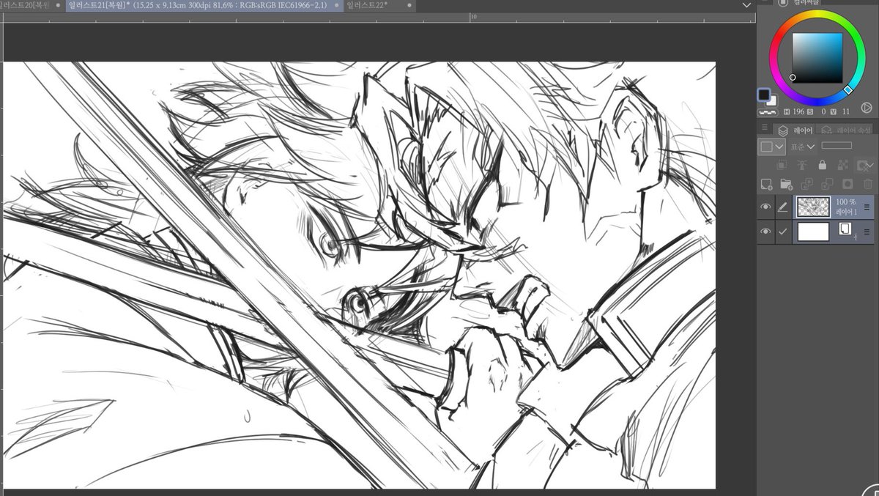Select the main drawing color swatch
This screenshot has width=879, height=496.
(x=764, y=95)
